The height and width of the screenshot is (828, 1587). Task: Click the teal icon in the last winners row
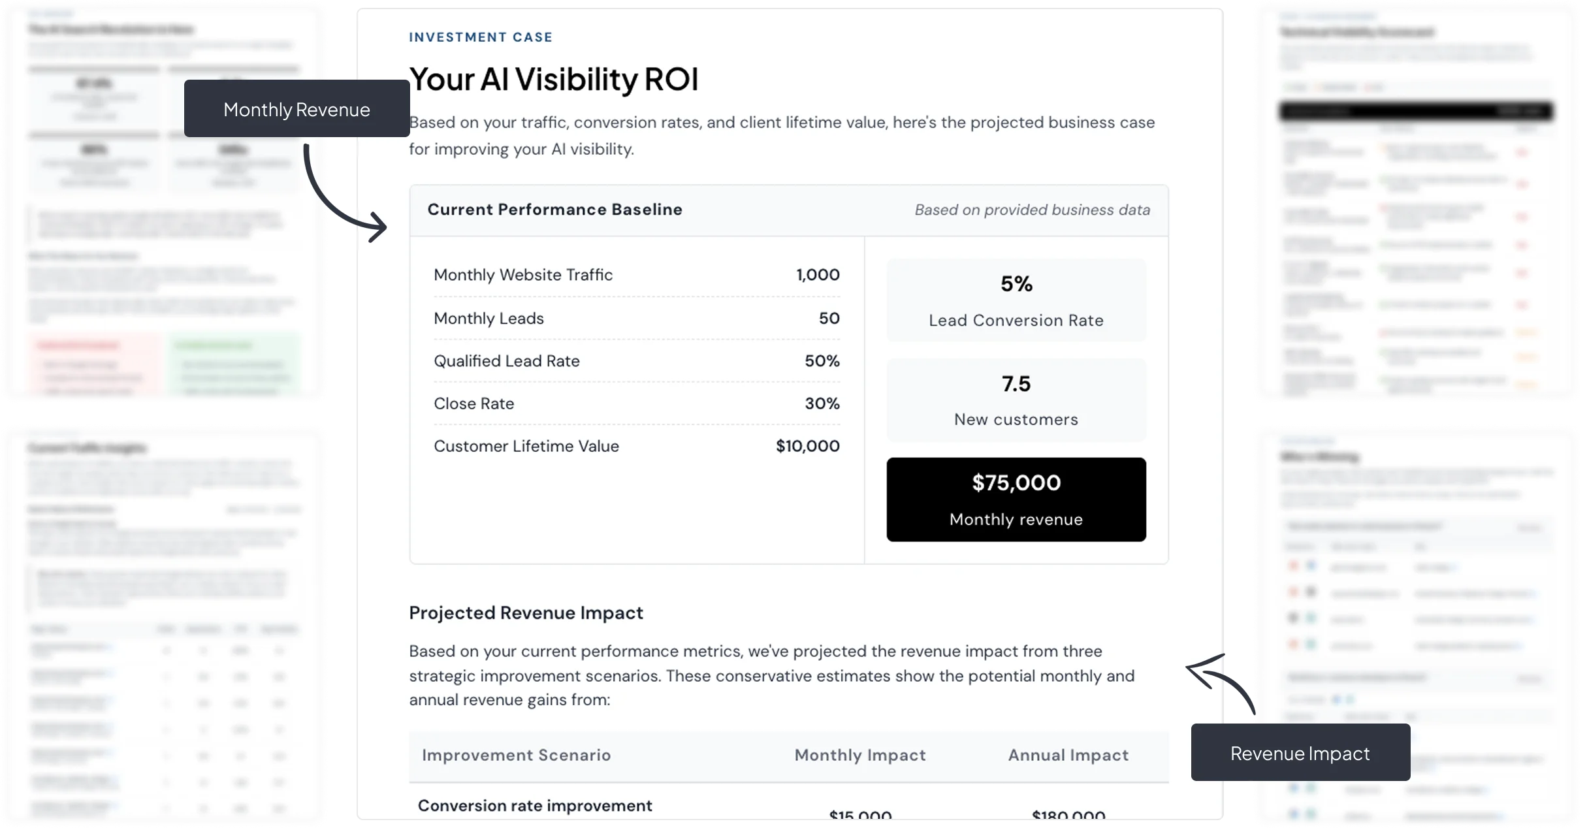coord(1311,645)
